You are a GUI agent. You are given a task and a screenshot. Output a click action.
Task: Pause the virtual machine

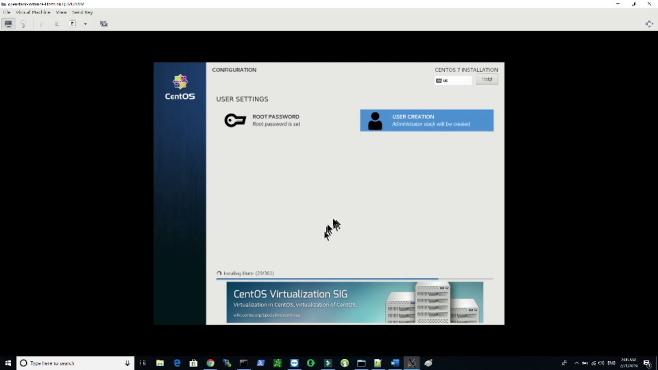point(58,24)
